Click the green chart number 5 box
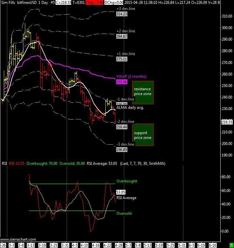This screenshot has height=248, width=234. pyautogui.click(x=231, y=245)
